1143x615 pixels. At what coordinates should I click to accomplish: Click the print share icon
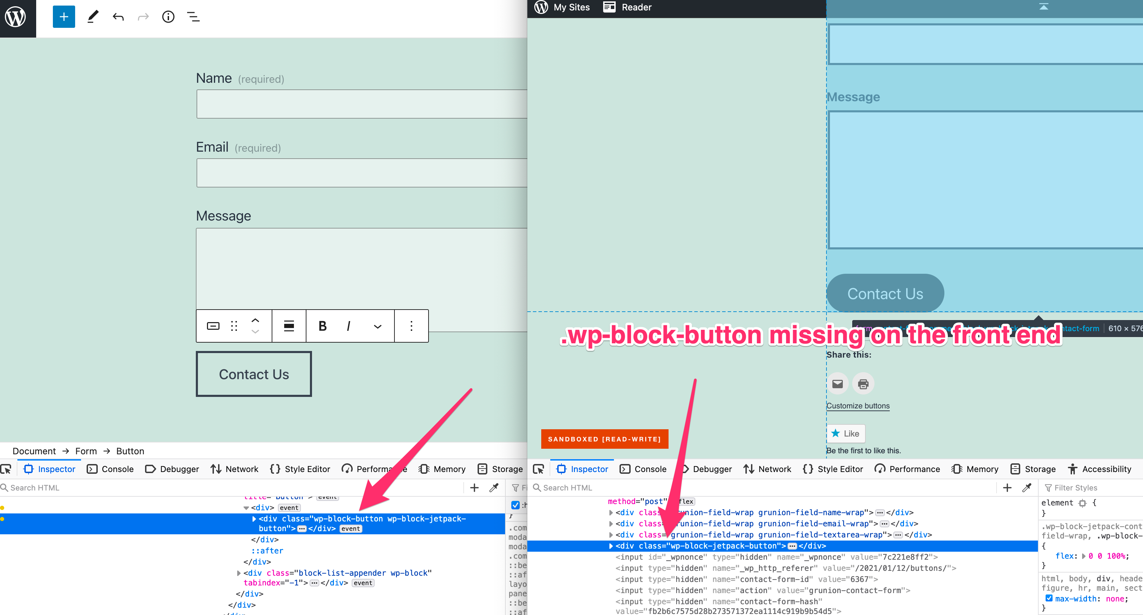tap(863, 383)
